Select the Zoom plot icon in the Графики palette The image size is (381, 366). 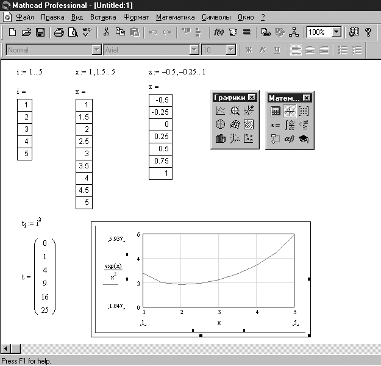click(235, 110)
